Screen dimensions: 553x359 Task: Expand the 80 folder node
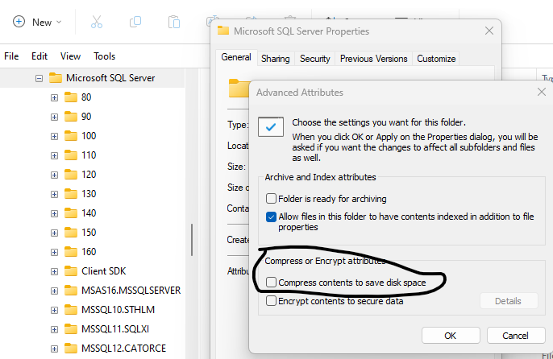pos(54,97)
